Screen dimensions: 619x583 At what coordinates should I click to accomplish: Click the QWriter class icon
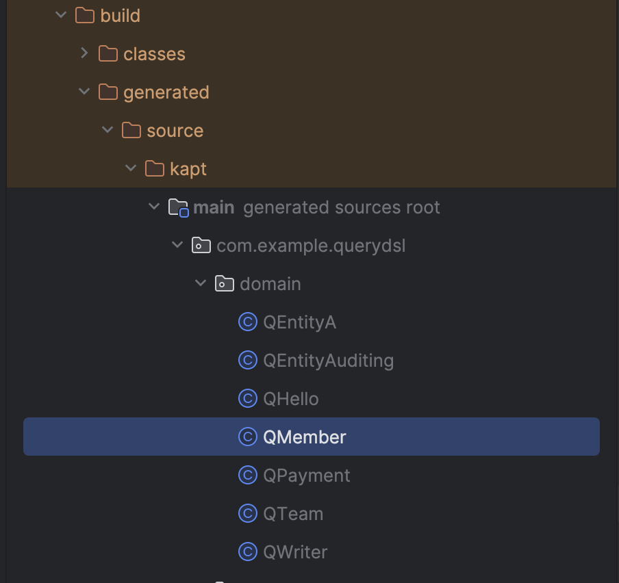(x=247, y=552)
